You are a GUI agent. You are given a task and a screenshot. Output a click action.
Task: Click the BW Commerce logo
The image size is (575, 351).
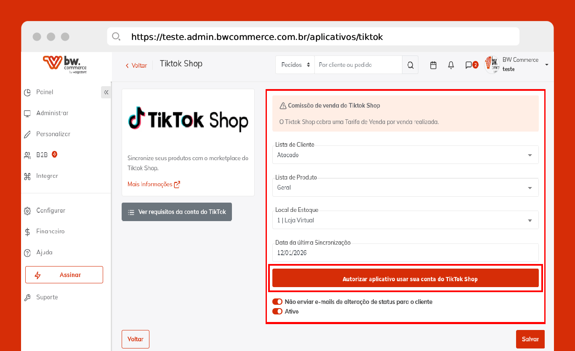tap(65, 64)
